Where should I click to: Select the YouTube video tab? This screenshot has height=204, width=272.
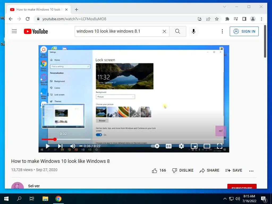(x=38, y=10)
